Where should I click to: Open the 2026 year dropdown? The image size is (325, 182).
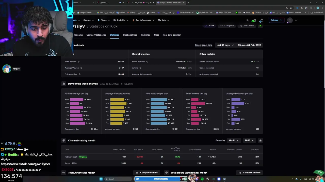(249, 140)
